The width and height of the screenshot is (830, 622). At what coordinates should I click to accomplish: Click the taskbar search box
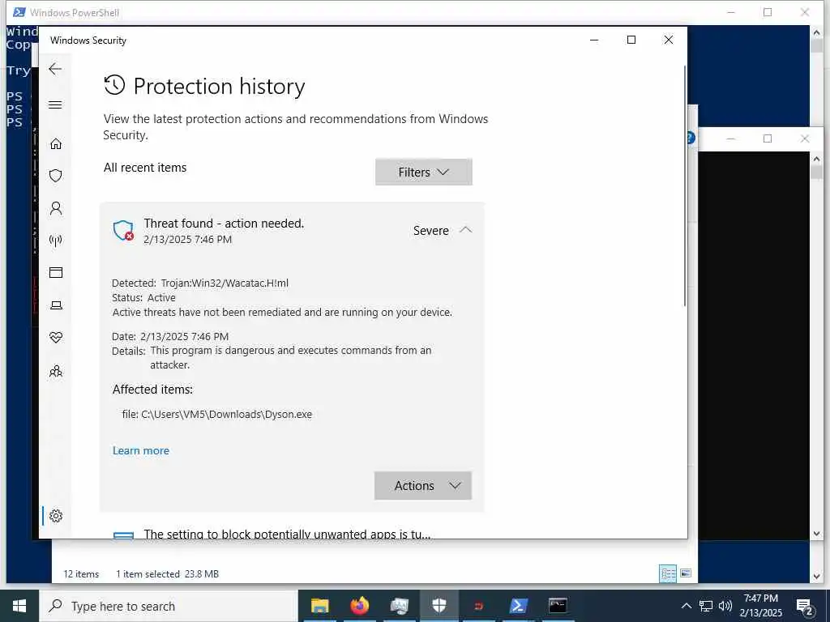pos(169,606)
